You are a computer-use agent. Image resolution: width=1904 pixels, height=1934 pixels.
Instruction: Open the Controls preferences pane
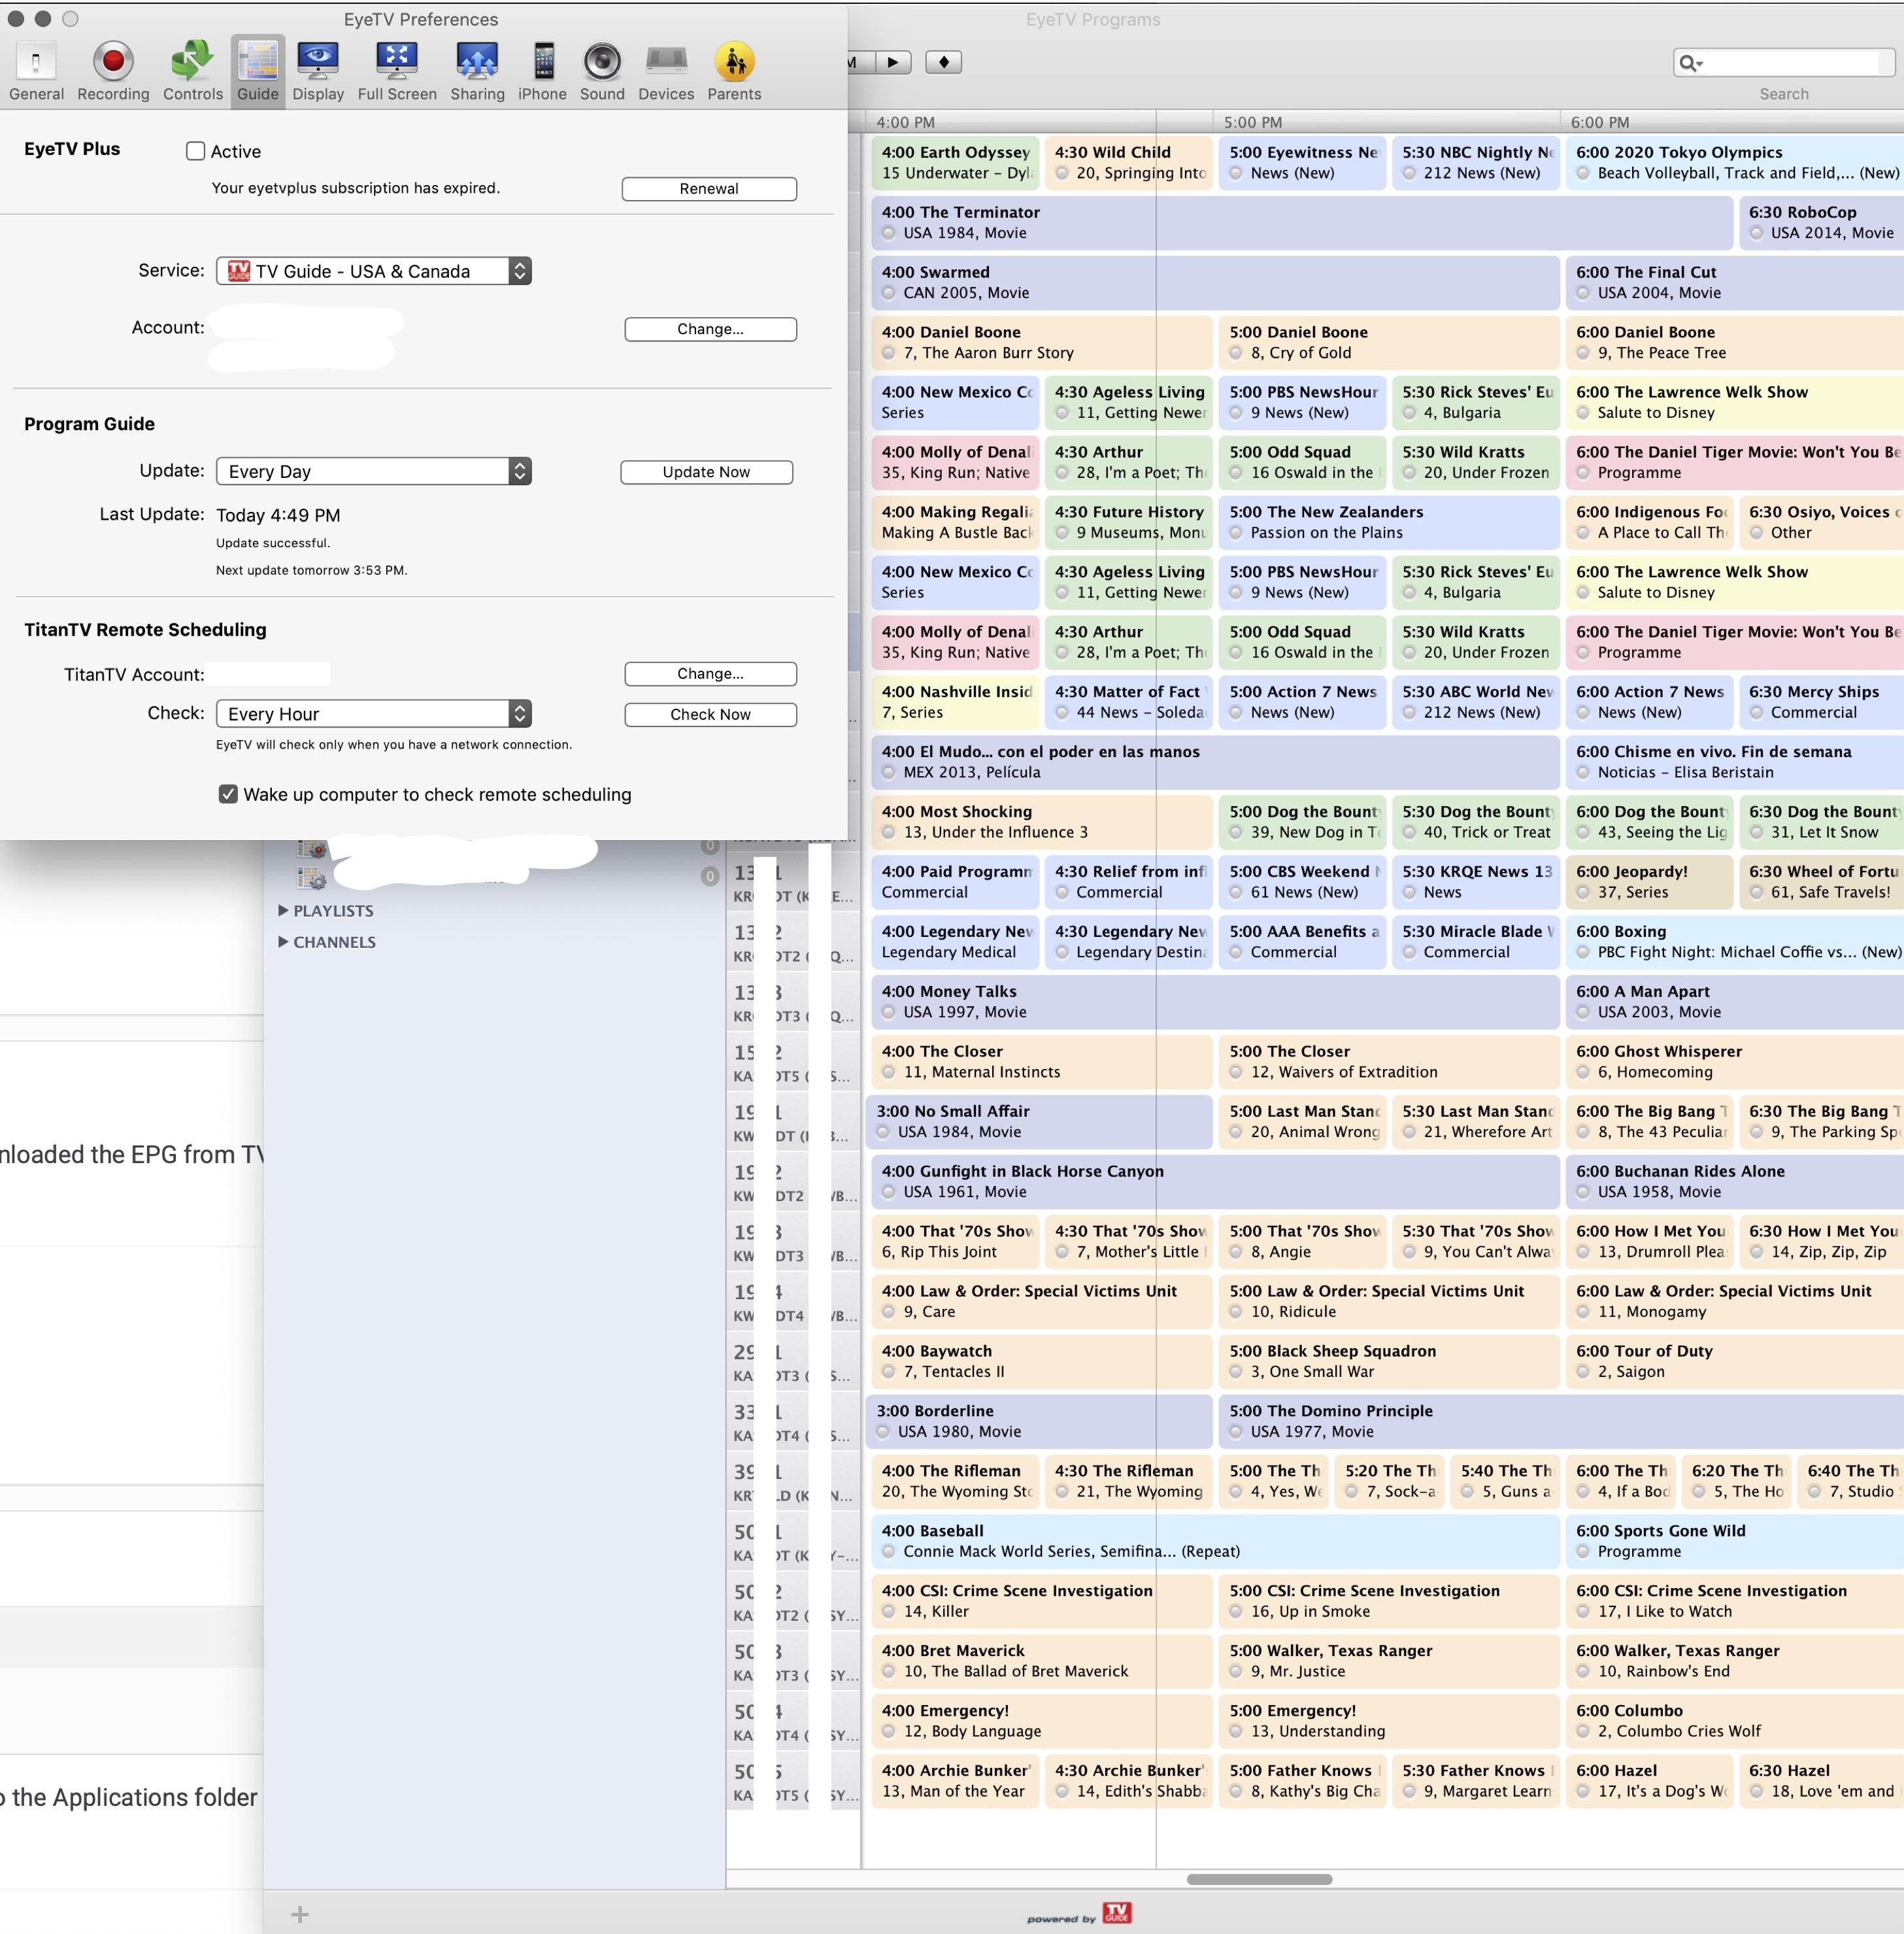pyautogui.click(x=193, y=71)
